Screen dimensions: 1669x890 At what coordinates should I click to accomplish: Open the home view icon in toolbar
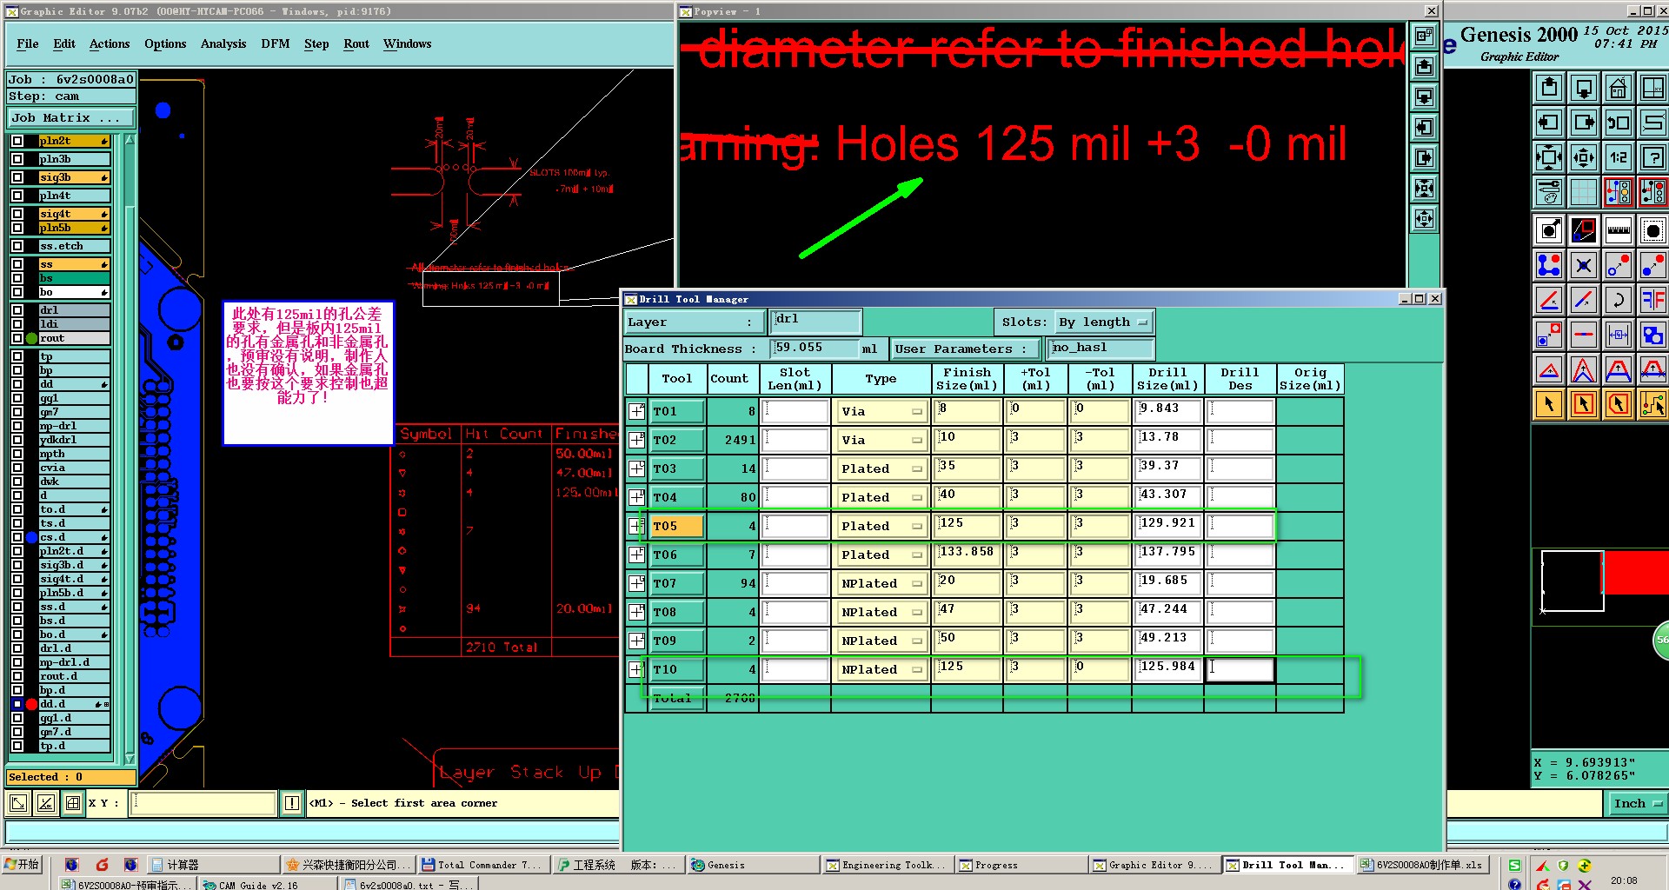(x=1618, y=88)
